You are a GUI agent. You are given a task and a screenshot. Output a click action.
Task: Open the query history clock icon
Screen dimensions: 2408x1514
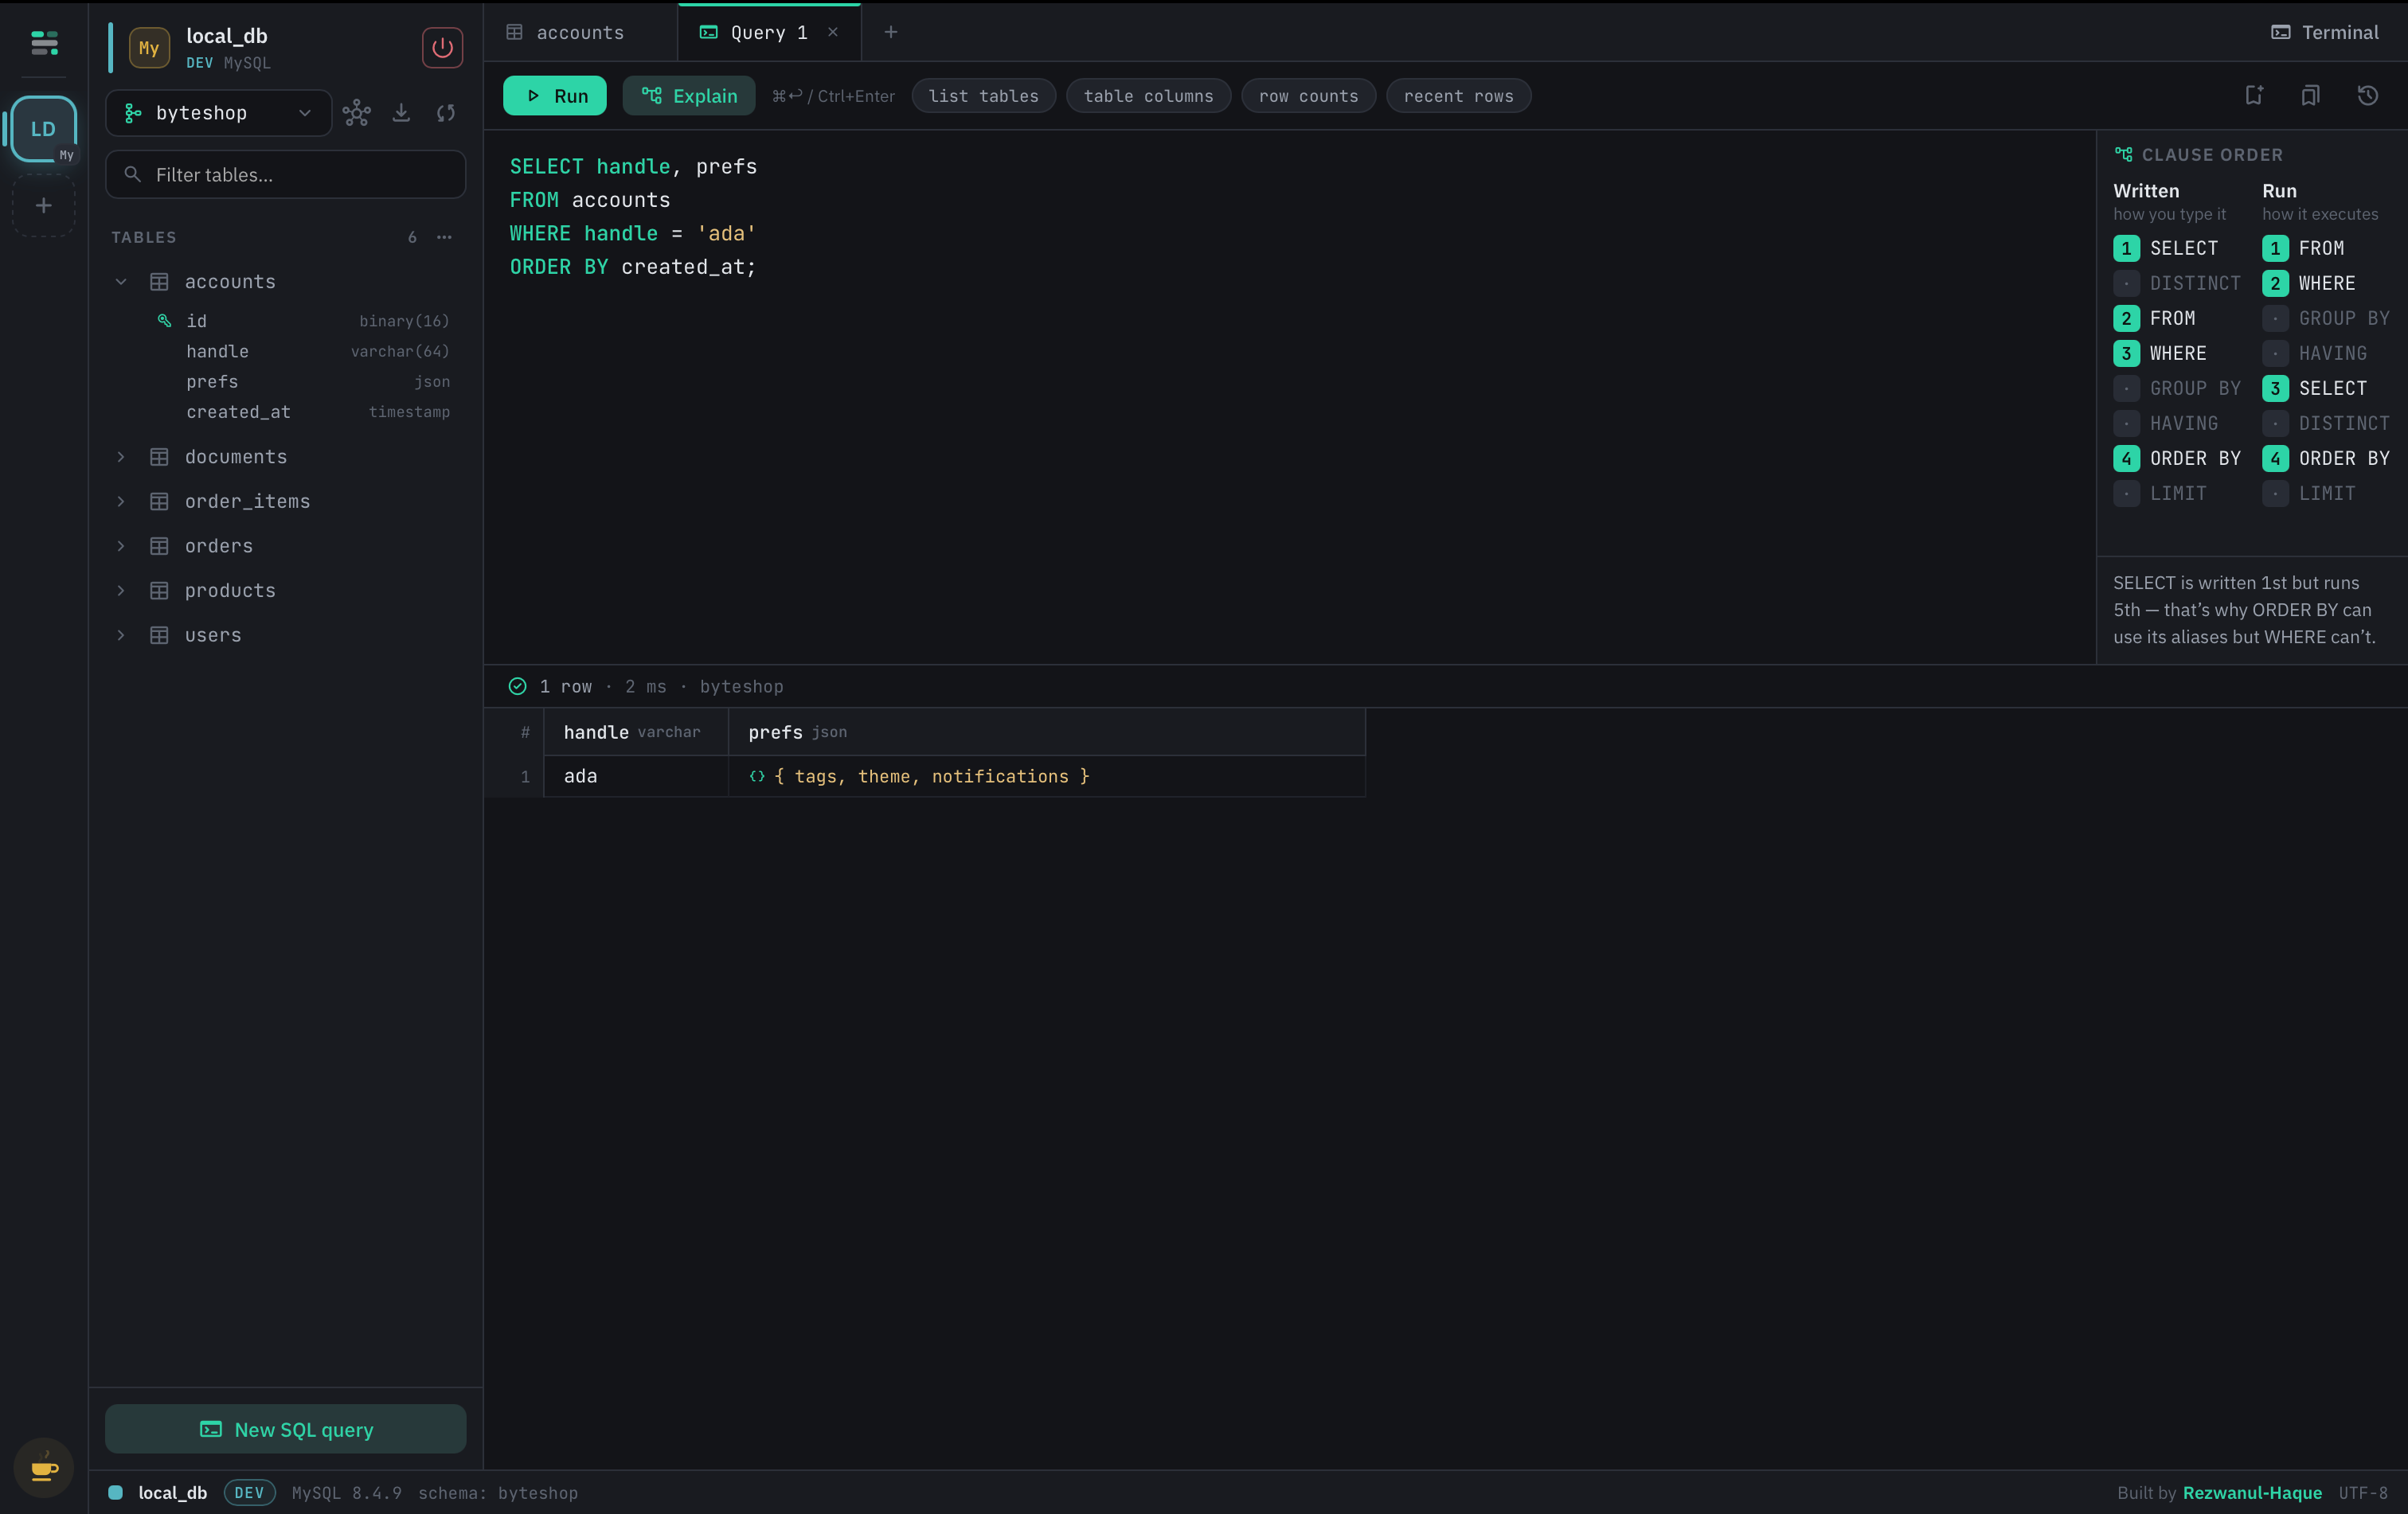point(2367,95)
